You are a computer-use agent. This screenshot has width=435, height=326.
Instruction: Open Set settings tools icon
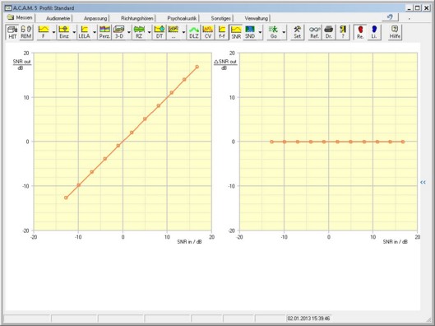[x=297, y=32]
